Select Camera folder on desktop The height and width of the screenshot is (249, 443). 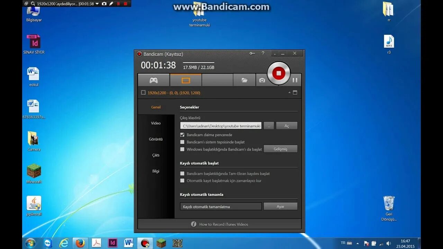(x=34, y=141)
